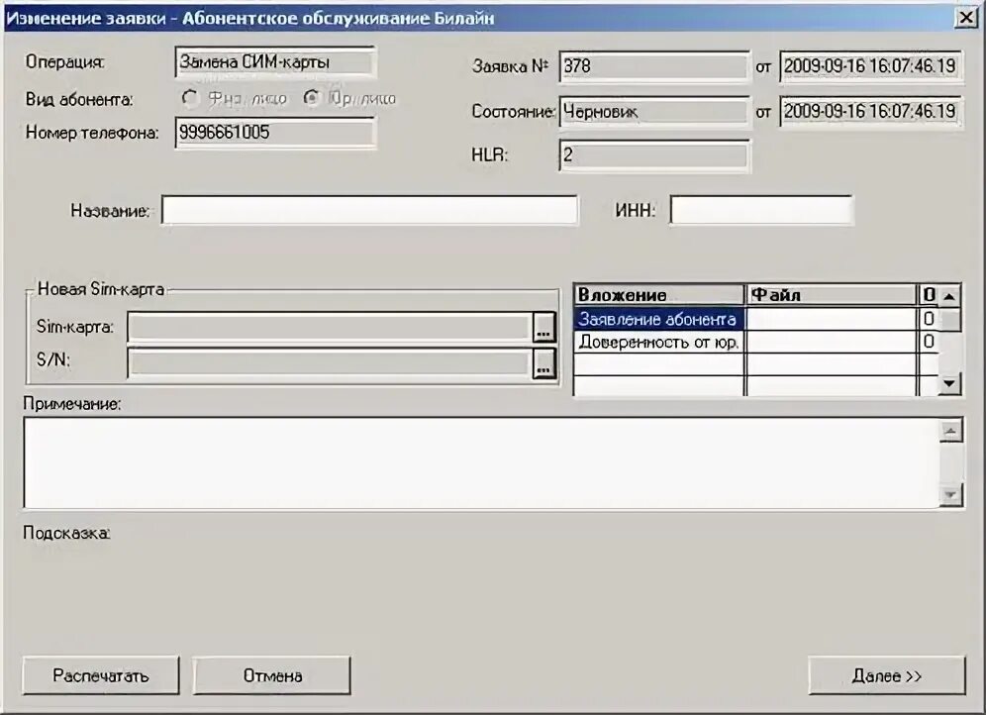Click the Примечание scroll down arrow
Screen dimensions: 986x715
[x=951, y=495]
